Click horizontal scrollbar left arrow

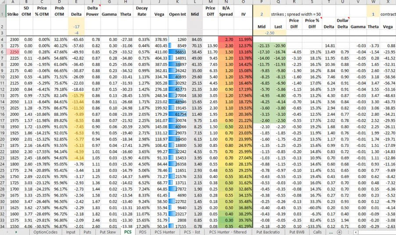[x=356, y=232]
